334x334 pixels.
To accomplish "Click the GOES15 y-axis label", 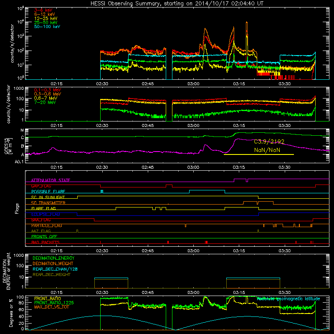I will [8, 146].
